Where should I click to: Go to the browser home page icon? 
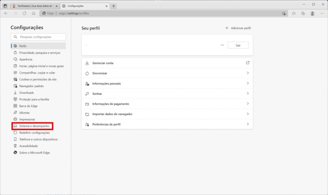pos(33,13)
